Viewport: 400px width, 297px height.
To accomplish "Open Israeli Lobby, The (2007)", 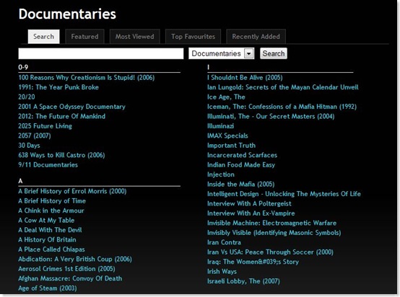I will pos(243,280).
